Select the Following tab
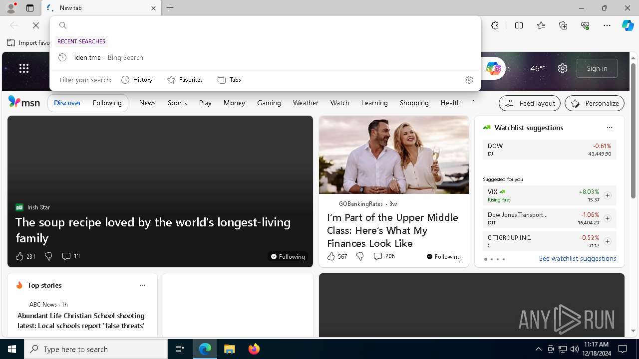The height and width of the screenshot is (359, 639). click(x=107, y=103)
